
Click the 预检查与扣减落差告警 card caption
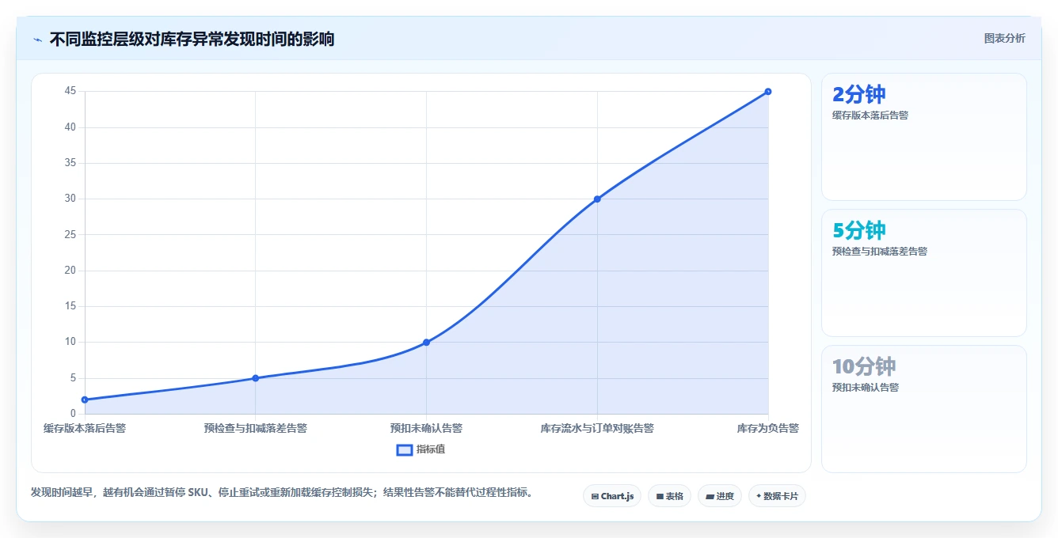[879, 252]
